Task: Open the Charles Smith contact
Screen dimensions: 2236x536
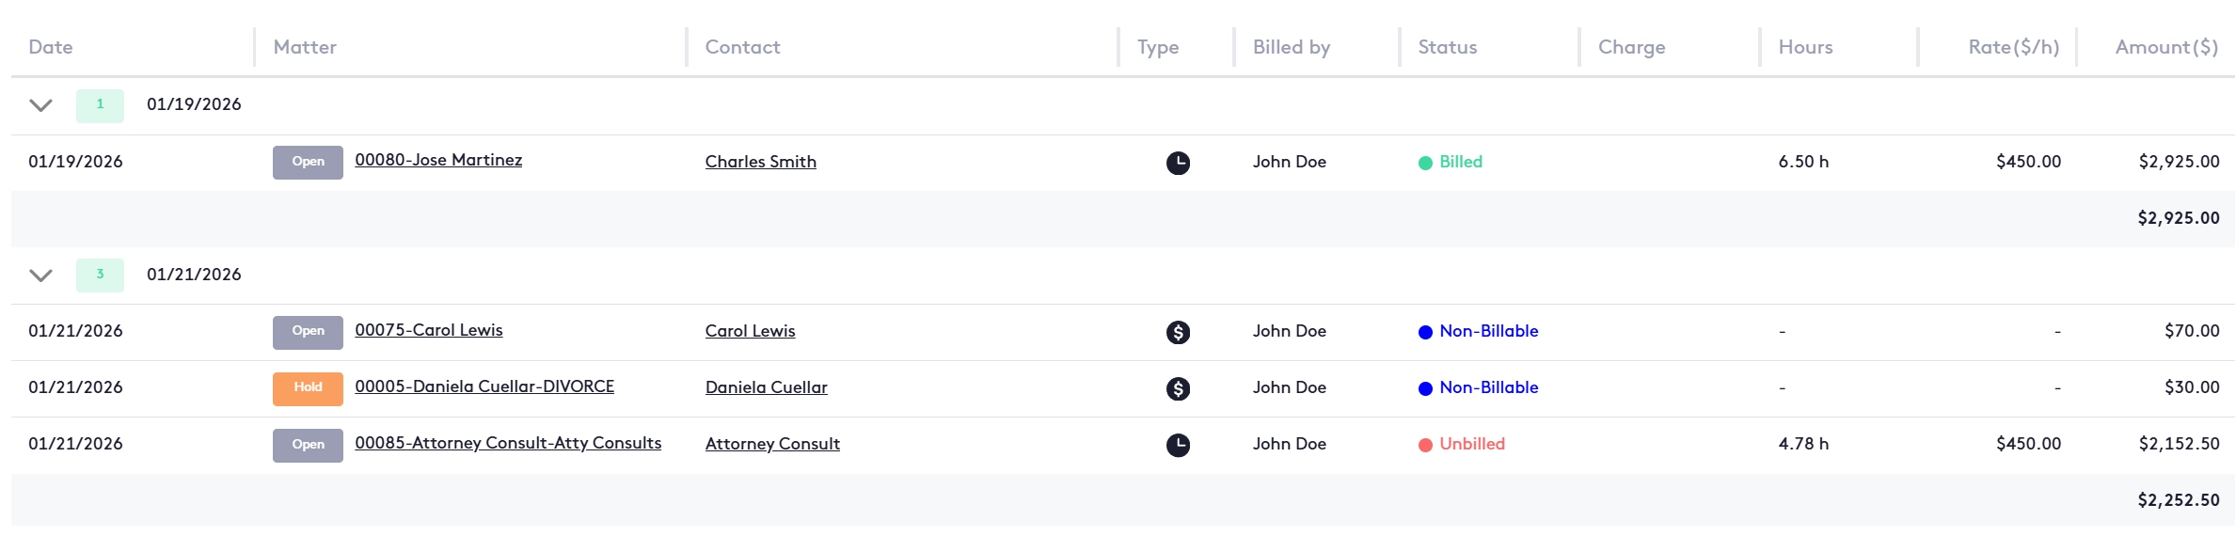Action: coord(760,162)
